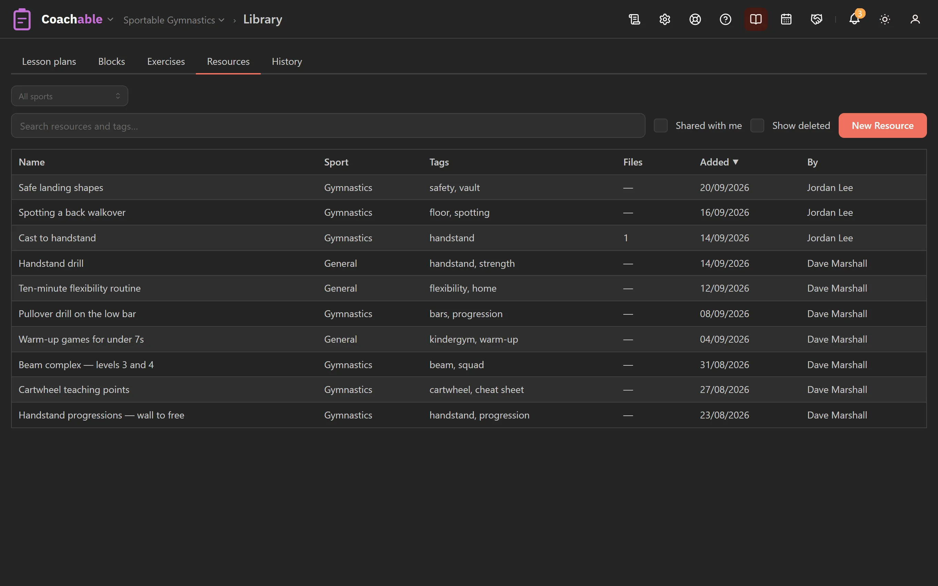Select the Resources tab
Viewport: 938px width, 586px height.
click(x=228, y=61)
